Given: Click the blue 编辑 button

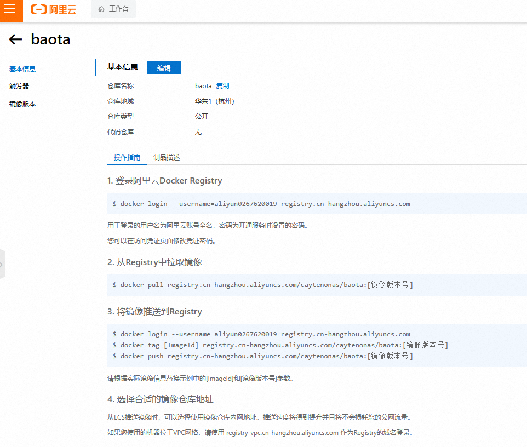Looking at the screenshot, I should (164, 68).
